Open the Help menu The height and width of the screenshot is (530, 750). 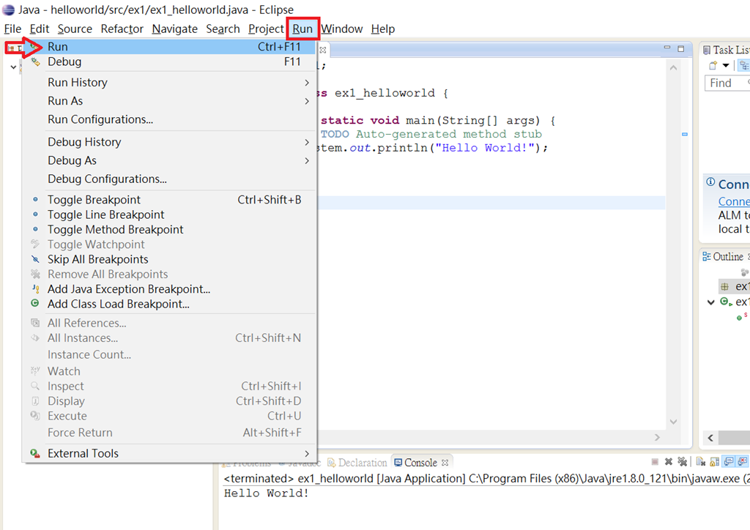382,29
